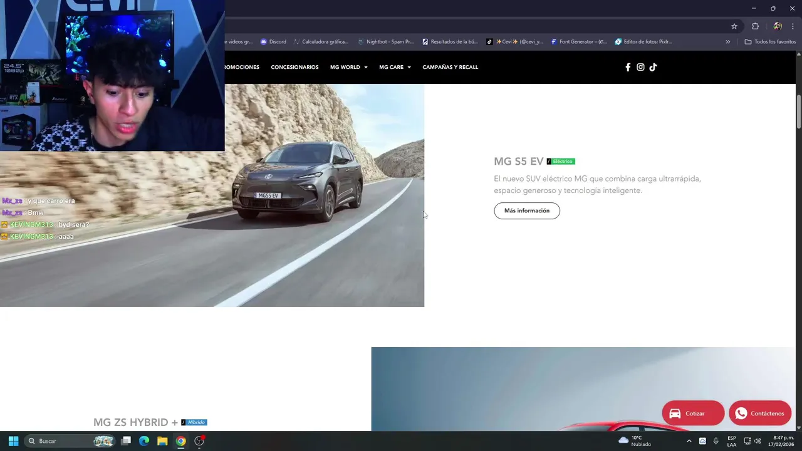
Task: Open the Todos los favoritos folder
Action: pyautogui.click(x=770, y=42)
